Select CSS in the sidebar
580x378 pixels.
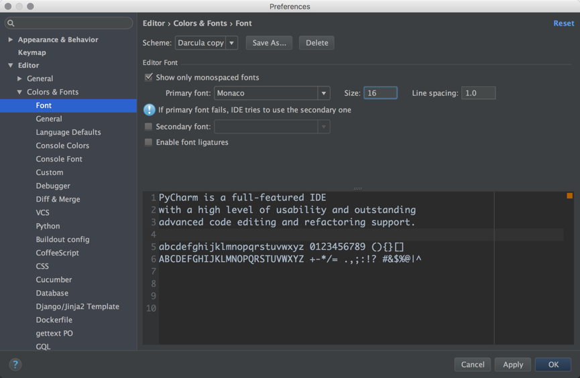point(42,266)
